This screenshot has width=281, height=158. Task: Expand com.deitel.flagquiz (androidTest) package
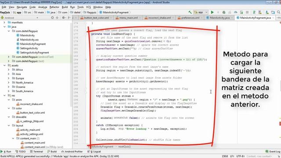pyautogui.click(x=9, y=57)
